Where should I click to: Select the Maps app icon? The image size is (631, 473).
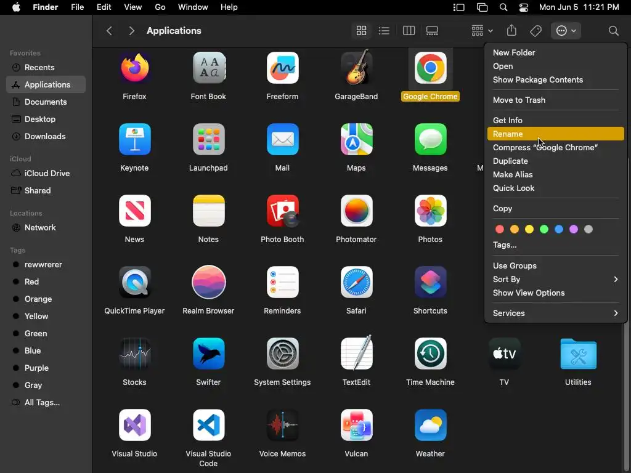(x=356, y=139)
